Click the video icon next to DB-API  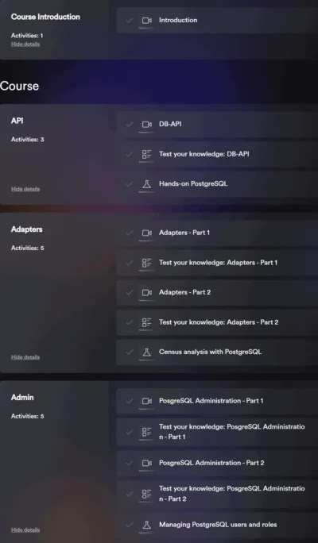coord(147,125)
